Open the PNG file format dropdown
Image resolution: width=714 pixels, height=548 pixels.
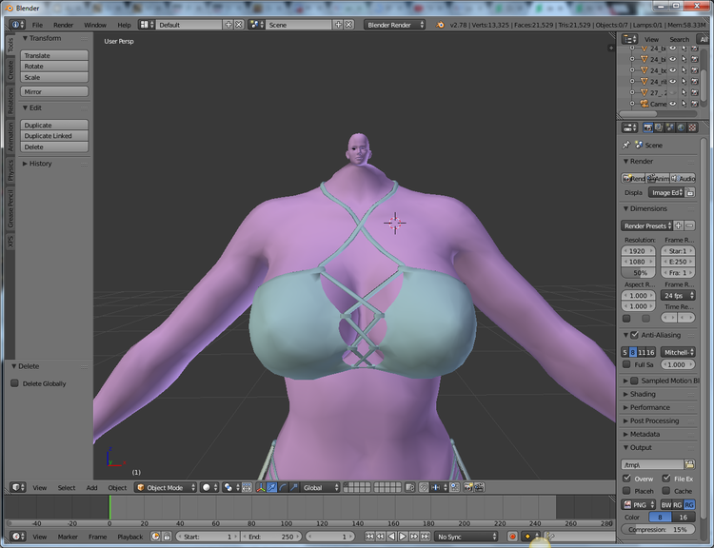(639, 505)
